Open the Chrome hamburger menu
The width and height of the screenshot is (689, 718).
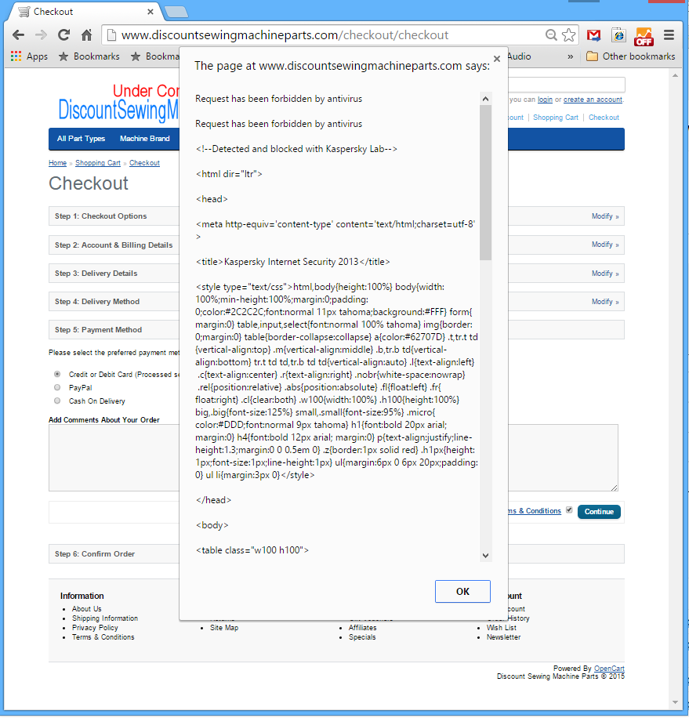click(669, 34)
